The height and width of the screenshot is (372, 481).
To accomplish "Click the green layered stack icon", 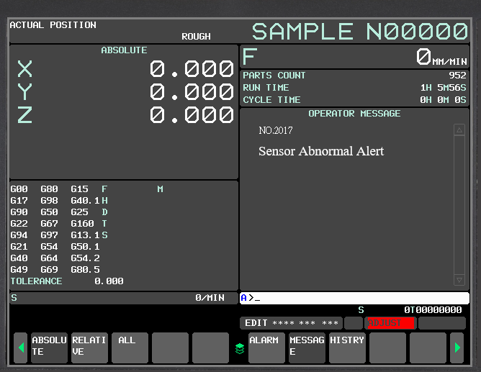I will (240, 348).
